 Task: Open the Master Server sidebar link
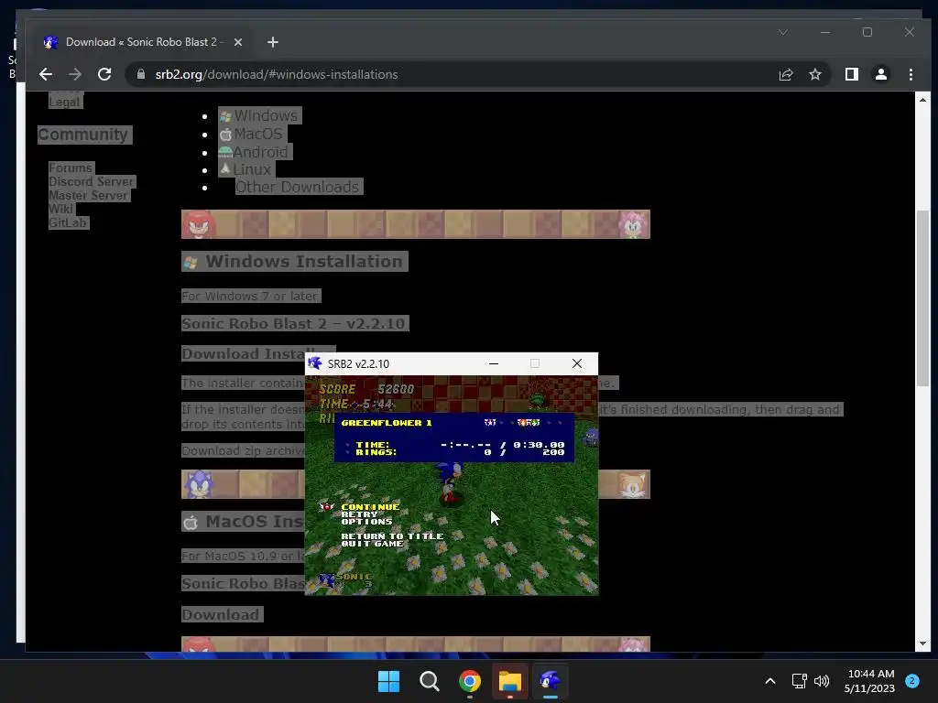click(x=89, y=195)
